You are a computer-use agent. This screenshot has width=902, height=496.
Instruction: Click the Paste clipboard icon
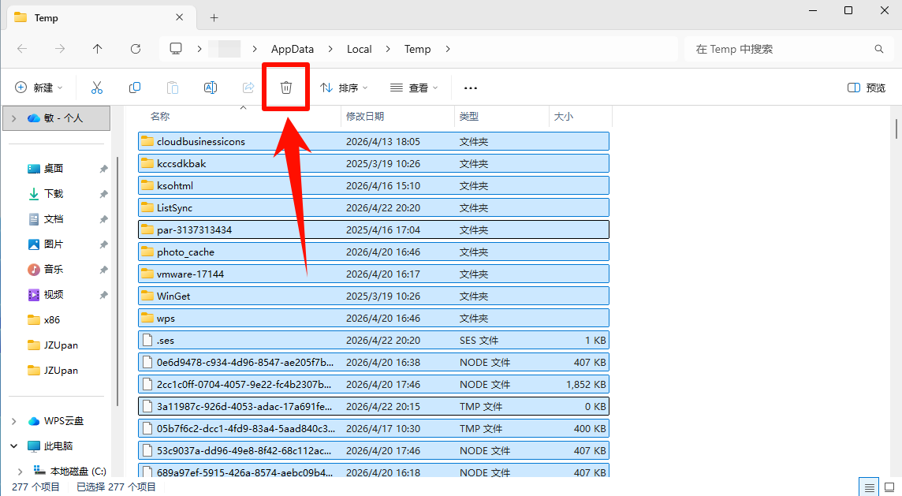[x=173, y=88]
